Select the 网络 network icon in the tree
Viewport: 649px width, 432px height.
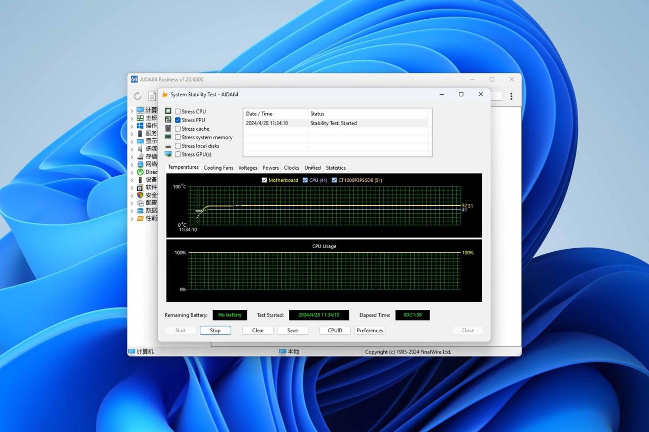[140, 164]
